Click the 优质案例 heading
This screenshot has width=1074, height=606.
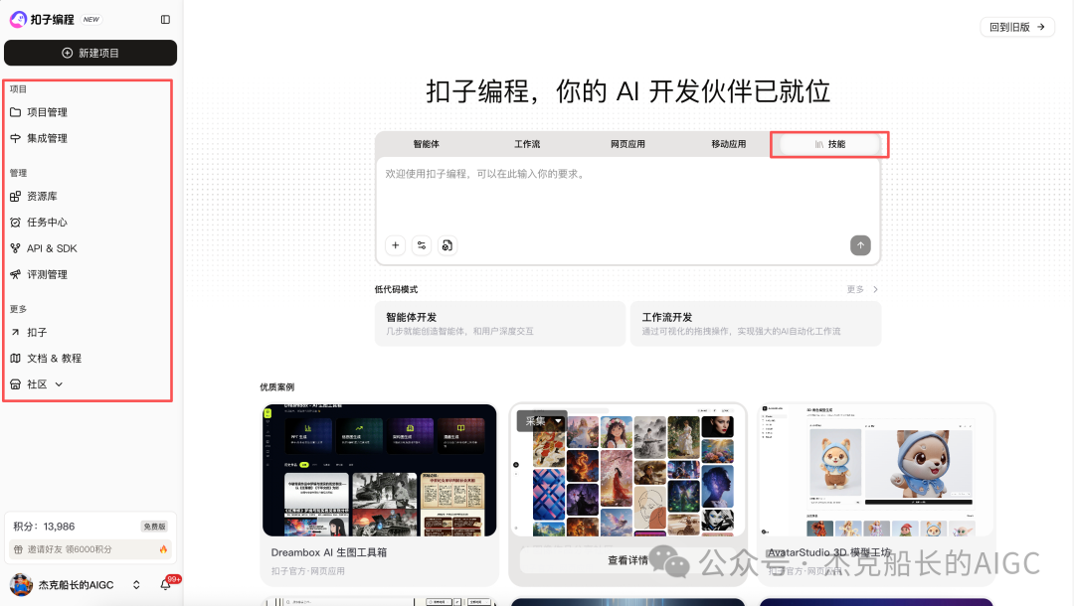coord(276,387)
